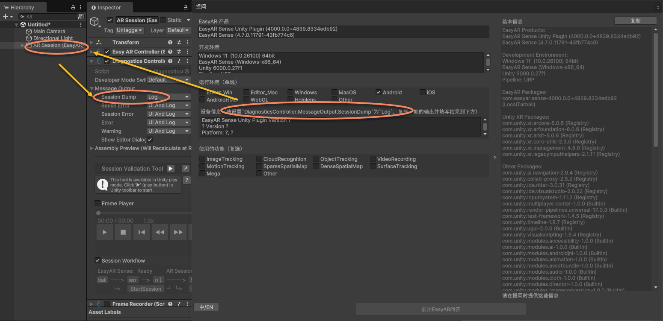Image resolution: width=663 pixels, height=321 pixels.
Task: Select the Inspector tab
Action: [x=110, y=7]
